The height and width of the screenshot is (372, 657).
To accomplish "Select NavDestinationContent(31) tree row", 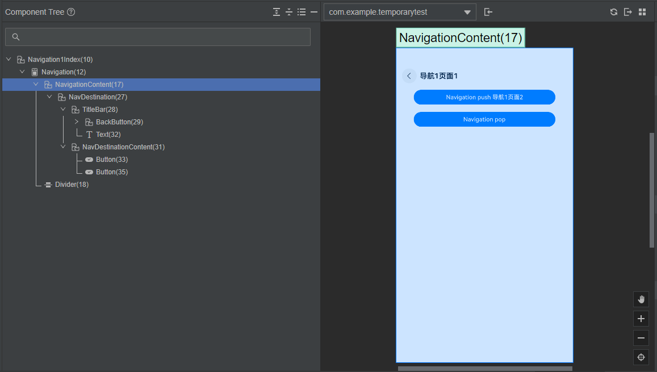I will coord(161,147).
